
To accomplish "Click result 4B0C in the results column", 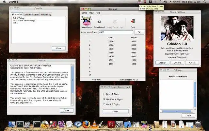I will 134,64.
